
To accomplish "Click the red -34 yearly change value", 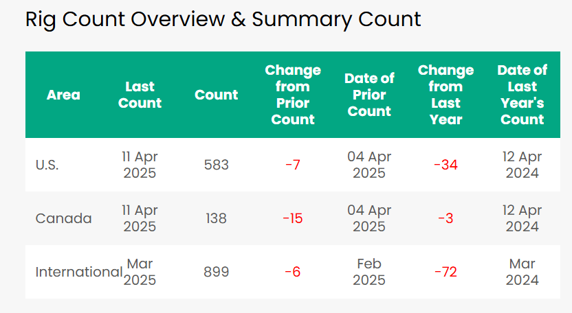I will click(445, 165).
